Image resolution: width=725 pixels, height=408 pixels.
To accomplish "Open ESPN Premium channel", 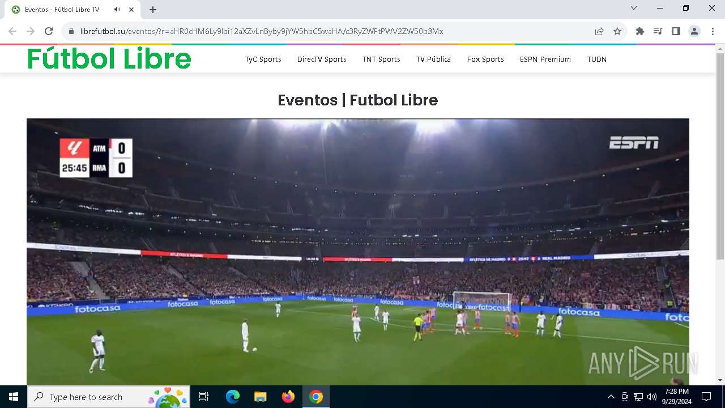I will point(545,59).
